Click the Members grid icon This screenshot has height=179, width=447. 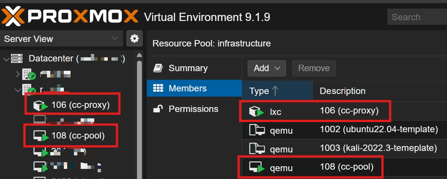pyautogui.click(x=158, y=88)
